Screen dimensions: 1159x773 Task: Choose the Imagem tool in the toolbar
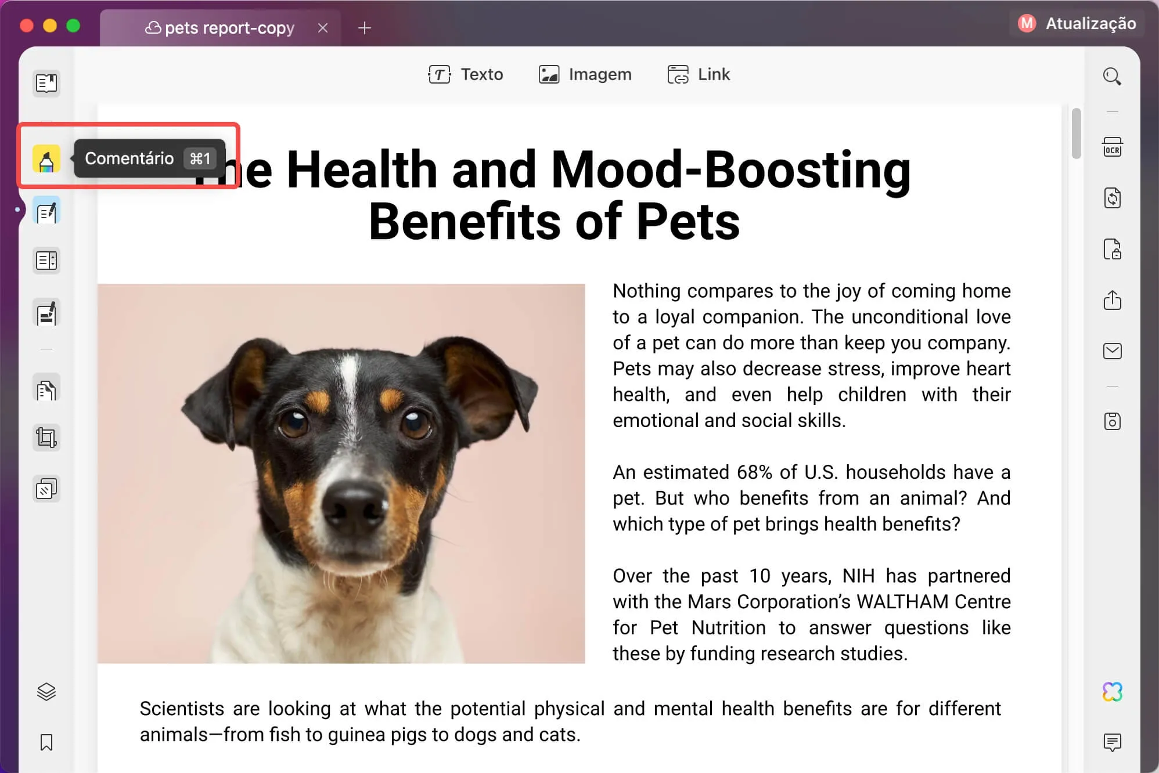pos(585,74)
